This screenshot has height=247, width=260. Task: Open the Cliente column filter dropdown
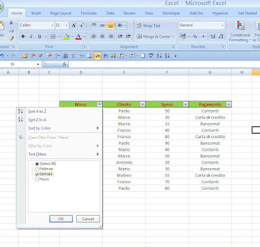[142, 104]
